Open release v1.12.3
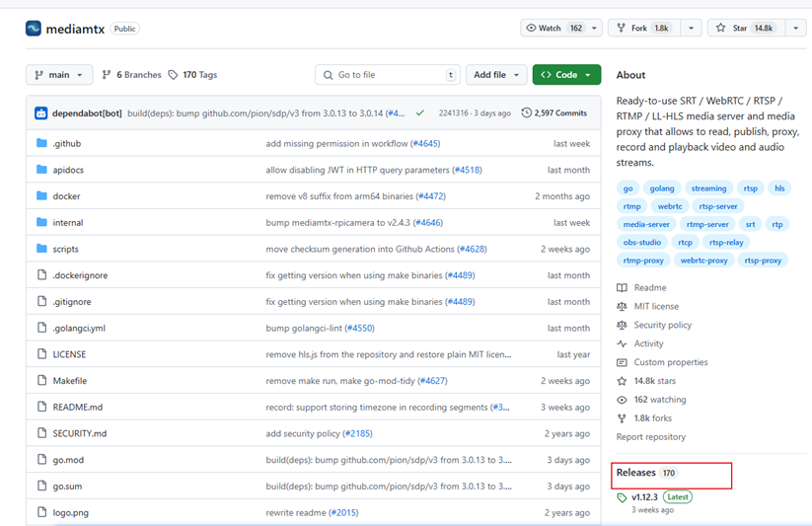This screenshot has height=526, width=812. [x=644, y=497]
